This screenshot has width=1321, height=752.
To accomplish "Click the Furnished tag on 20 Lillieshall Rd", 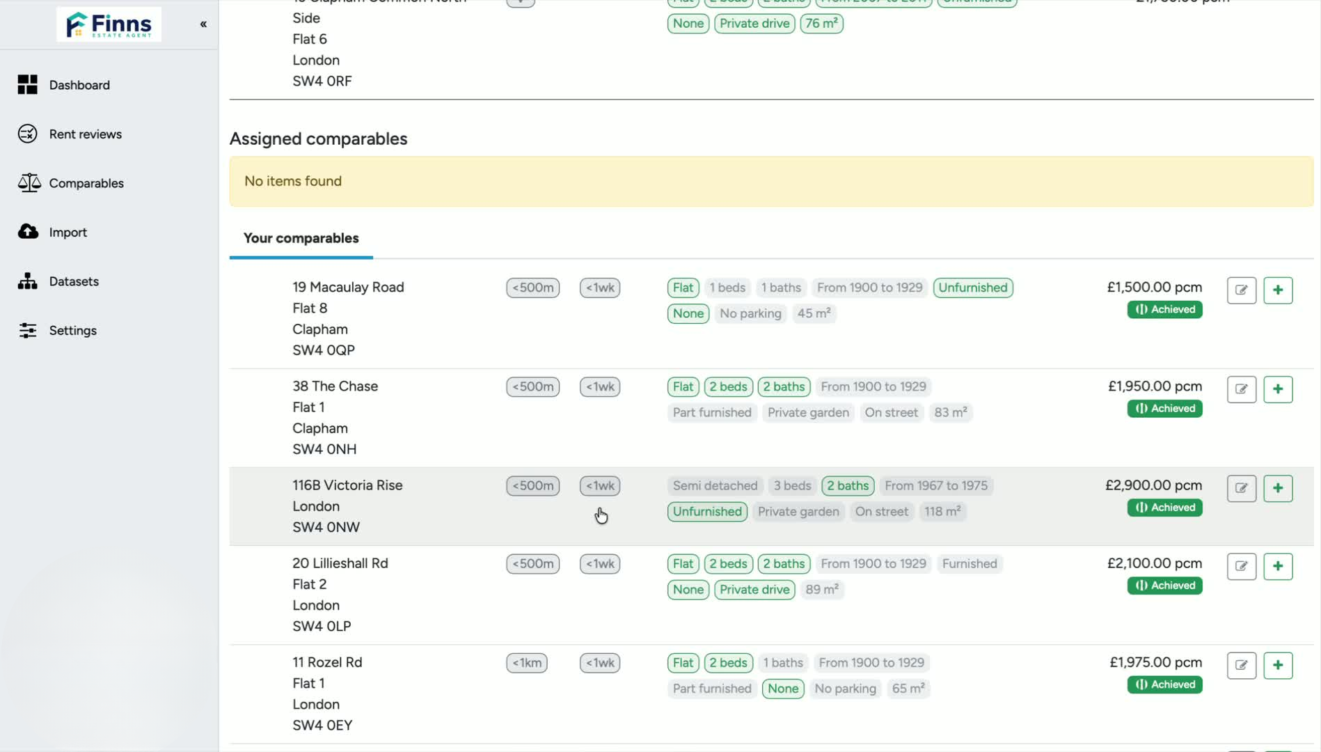I will (970, 563).
